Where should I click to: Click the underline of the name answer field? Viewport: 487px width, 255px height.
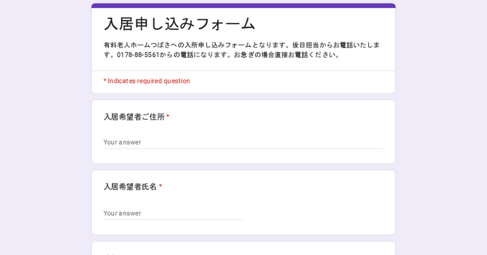[173, 219]
